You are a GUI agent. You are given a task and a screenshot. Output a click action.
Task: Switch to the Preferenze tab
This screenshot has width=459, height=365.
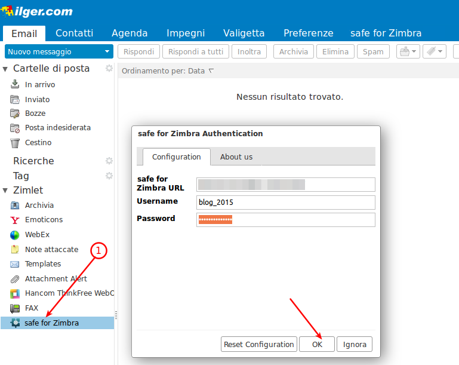coord(308,33)
